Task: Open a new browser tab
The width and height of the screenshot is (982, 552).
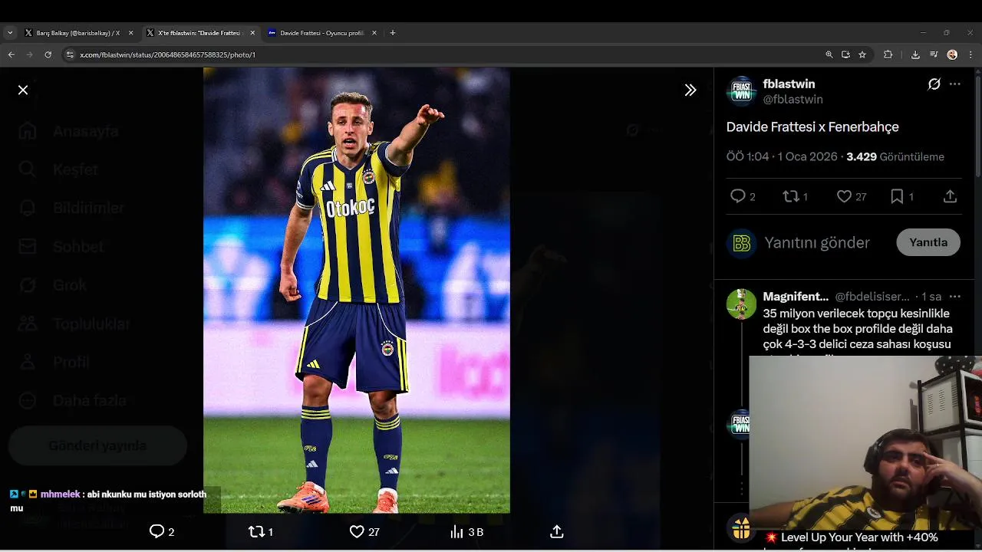Action: (393, 33)
